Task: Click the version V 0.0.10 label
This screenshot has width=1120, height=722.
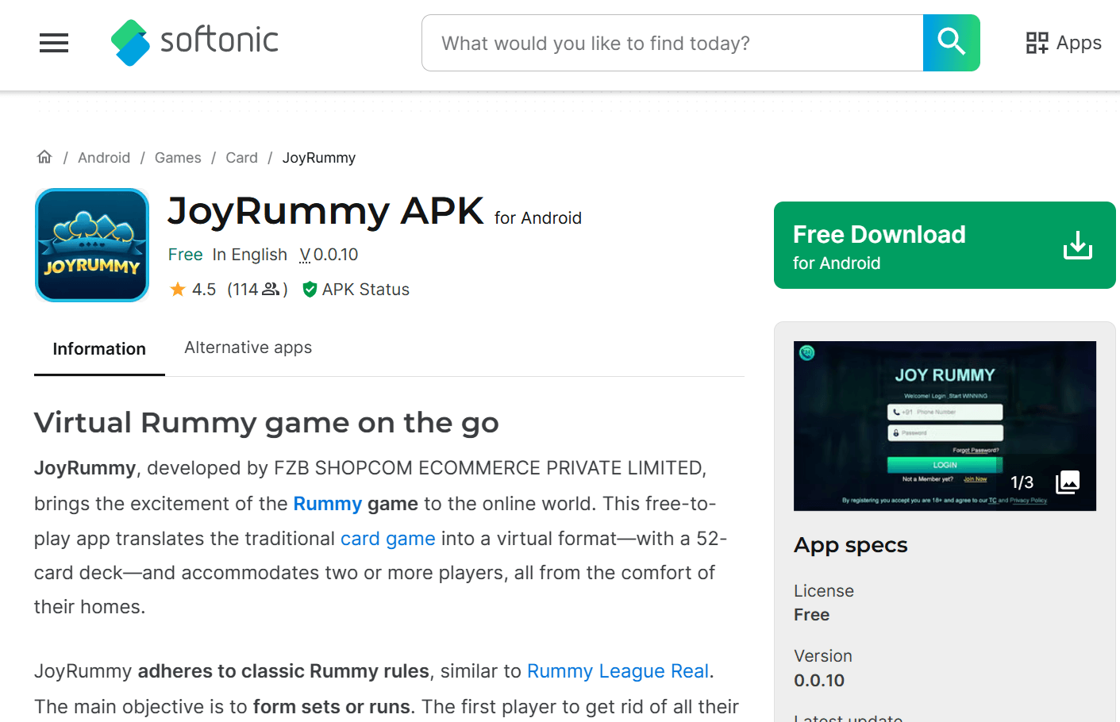Action: 329,255
